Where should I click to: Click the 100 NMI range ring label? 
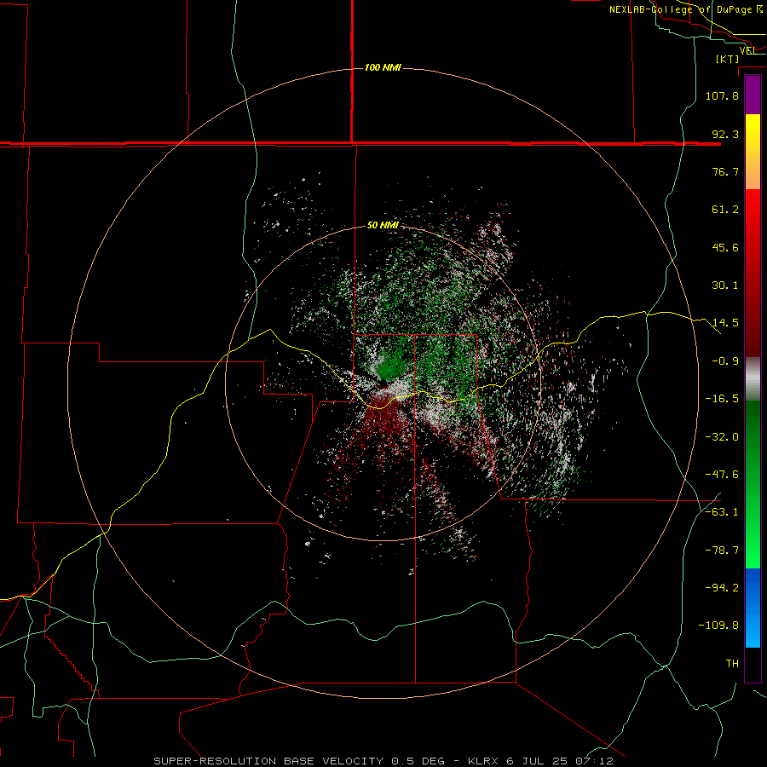[383, 67]
